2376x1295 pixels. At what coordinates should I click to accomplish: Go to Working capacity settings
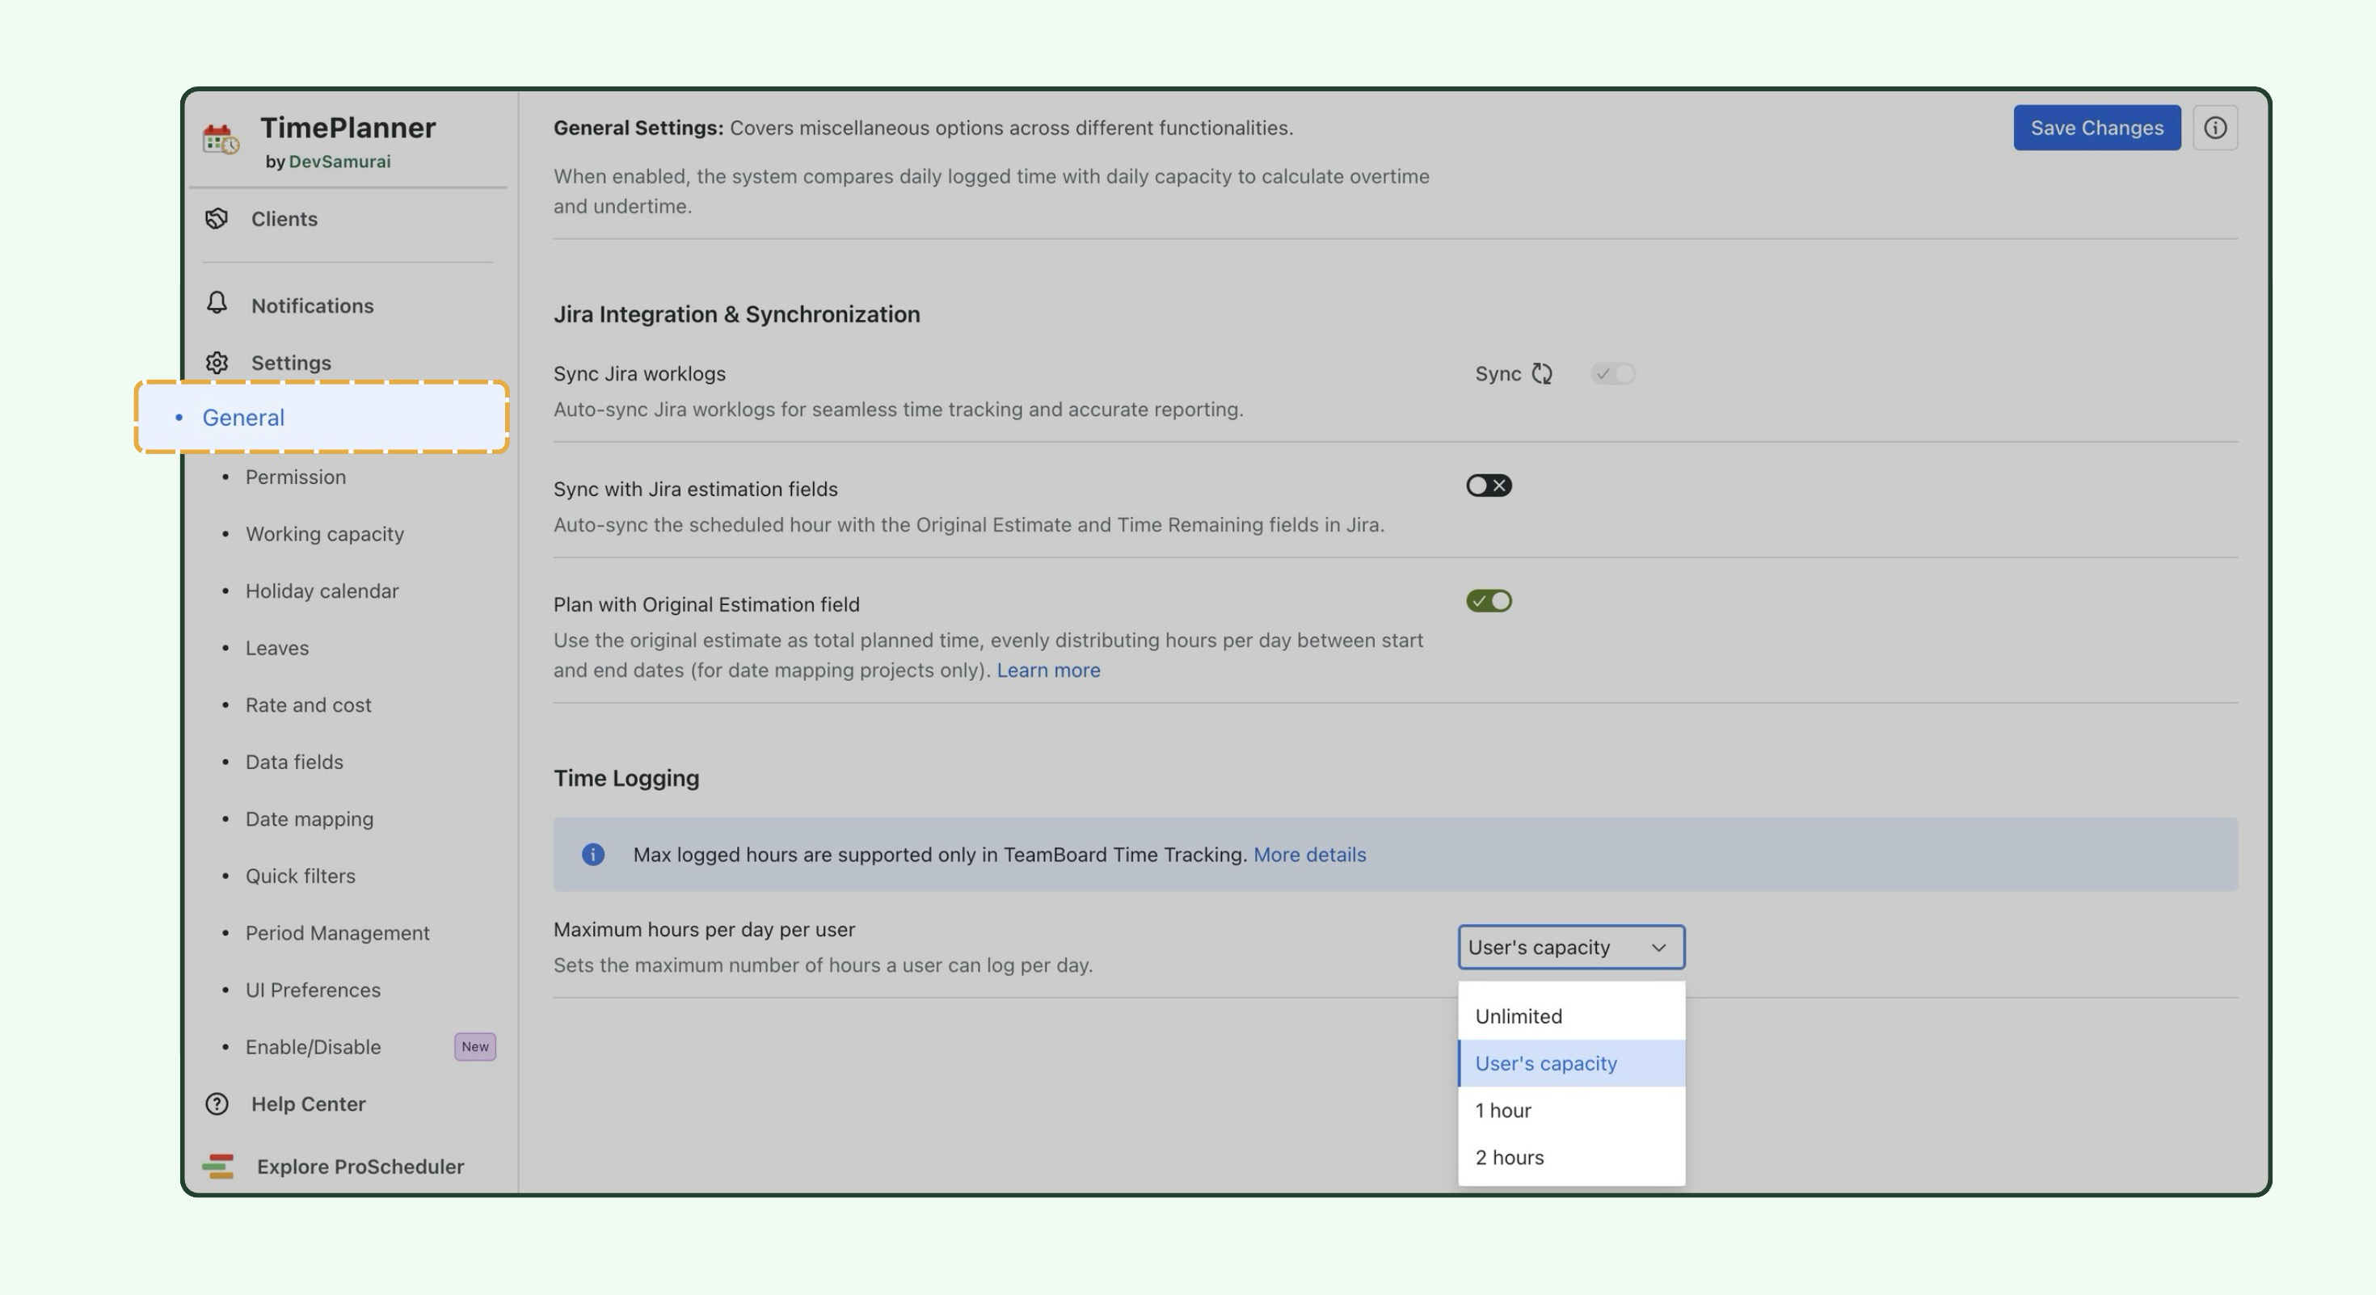325,534
